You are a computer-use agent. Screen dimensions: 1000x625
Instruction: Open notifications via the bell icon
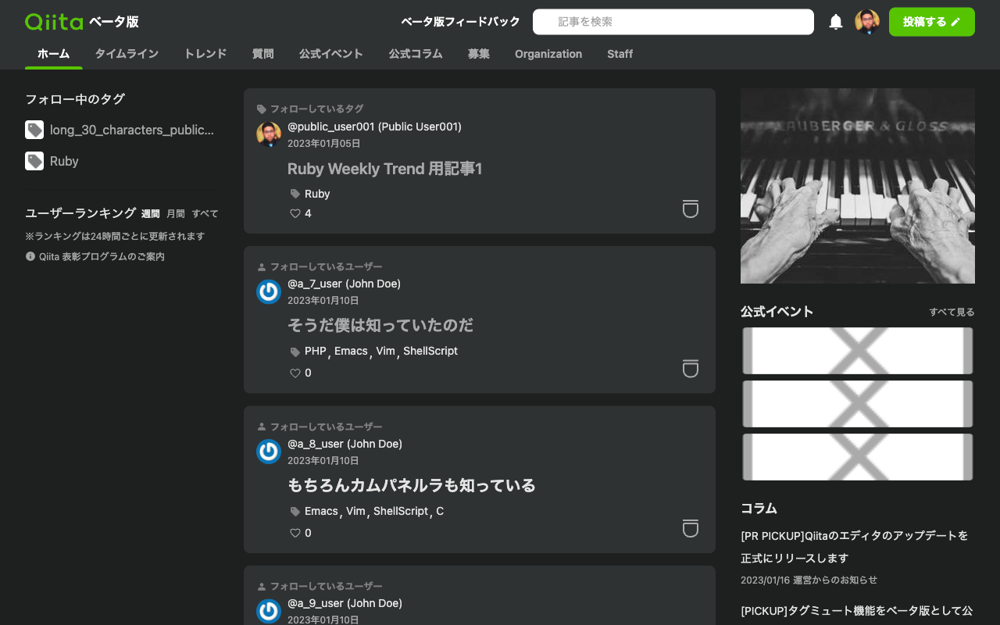pos(835,21)
